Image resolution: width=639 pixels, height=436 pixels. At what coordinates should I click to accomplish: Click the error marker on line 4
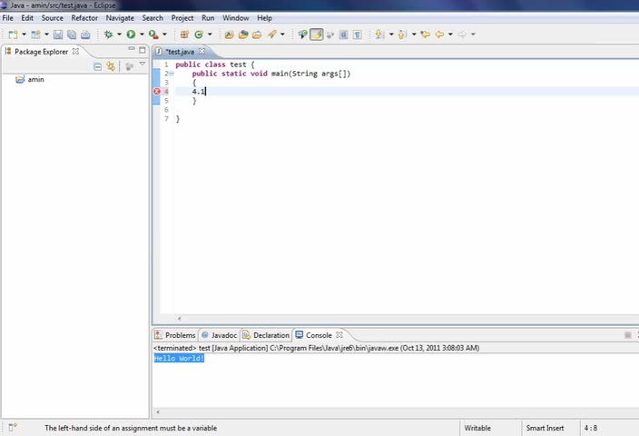(x=156, y=92)
